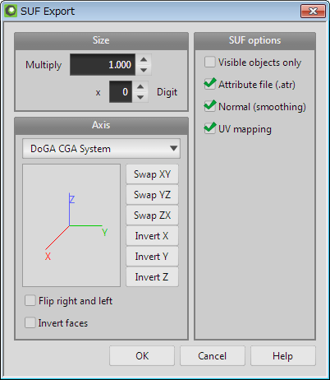Viewport: 330px width, 380px height.
Task: Open the DoGA CGA System dropdown
Action: (101, 149)
